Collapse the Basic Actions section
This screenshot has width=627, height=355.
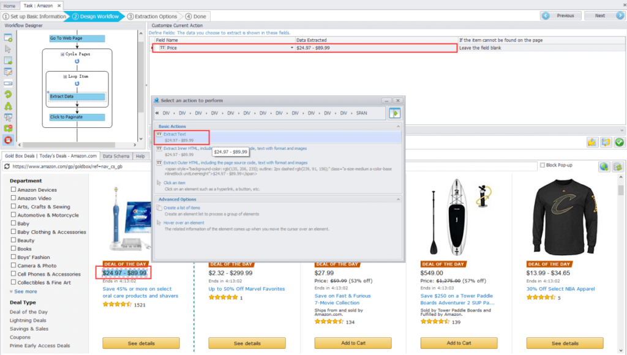coord(398,126)
